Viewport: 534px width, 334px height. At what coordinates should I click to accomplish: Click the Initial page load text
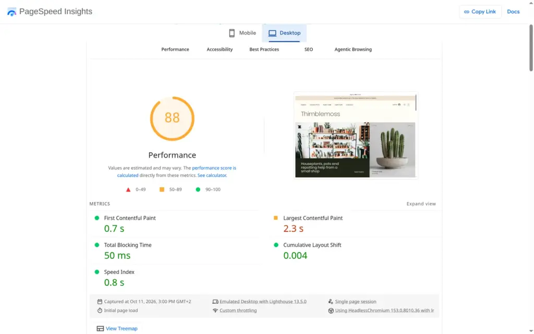(x=121, y=311)
